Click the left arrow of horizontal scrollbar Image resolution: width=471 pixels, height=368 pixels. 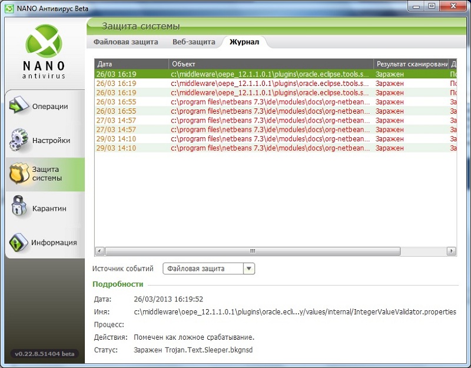click(x=99, y=251)
